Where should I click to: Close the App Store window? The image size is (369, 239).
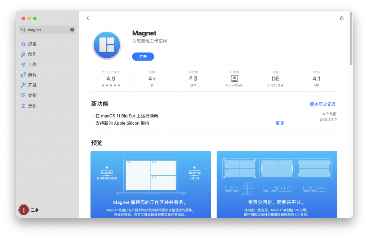tap(23, 18)
